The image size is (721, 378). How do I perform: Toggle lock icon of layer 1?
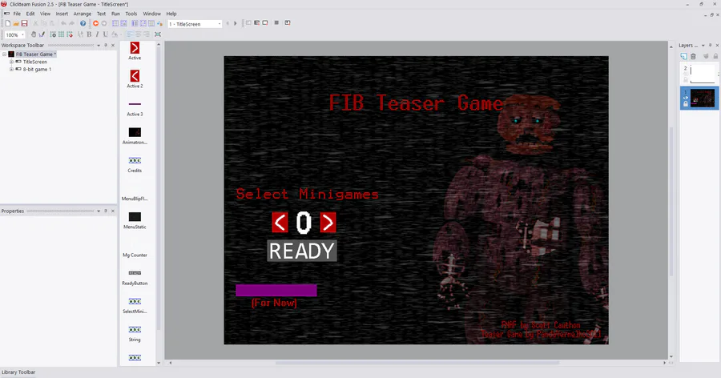(x=686, y=104)
